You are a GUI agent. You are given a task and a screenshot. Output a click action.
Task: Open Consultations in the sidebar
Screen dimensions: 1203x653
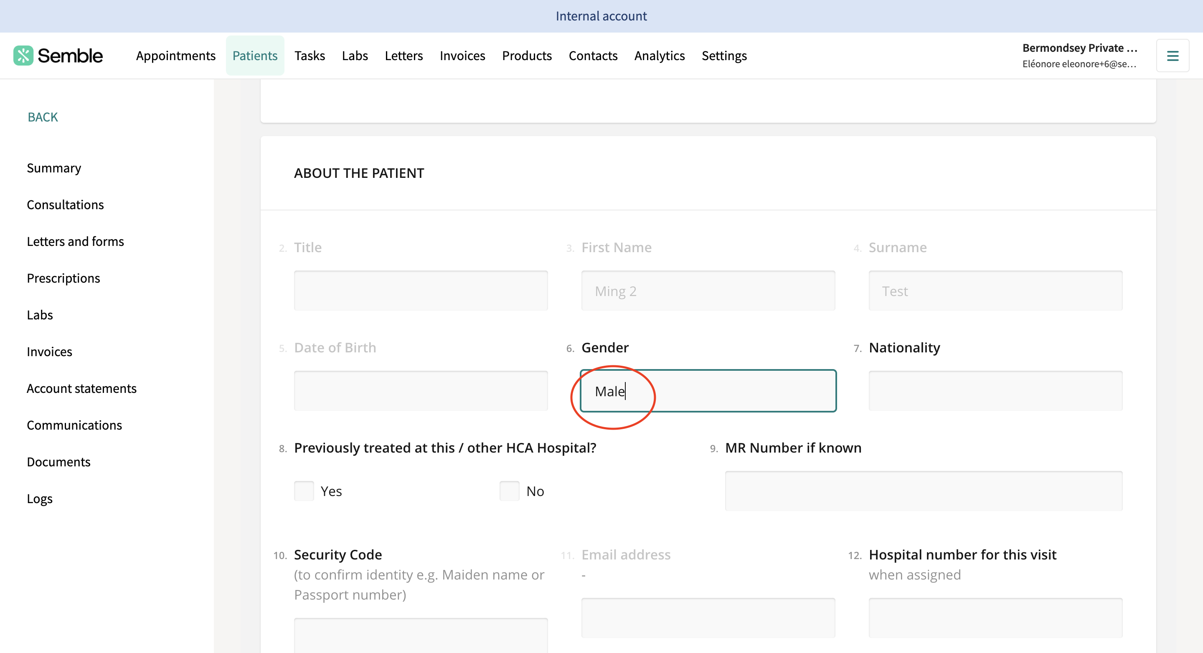point(65,205)
